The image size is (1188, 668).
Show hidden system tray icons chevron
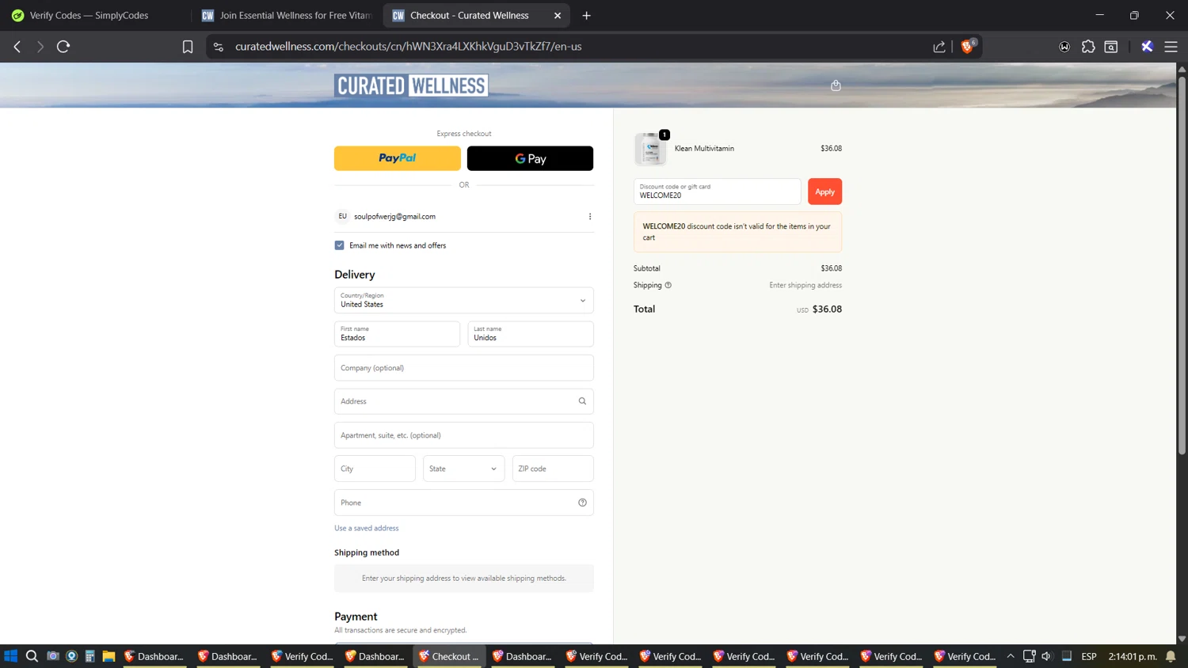(1011, 656)
